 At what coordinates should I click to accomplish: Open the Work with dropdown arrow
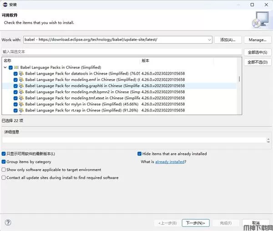point(209,40)
